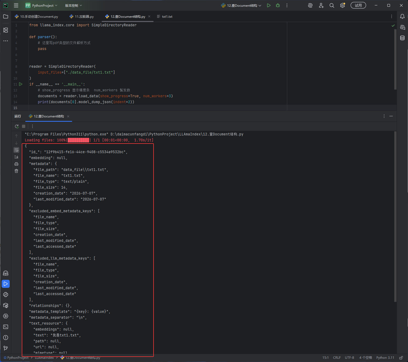The image size is (408, 362).
Task: Open Python 3.11 interpreter selector
Action: pyautogui.click(x=385, y=358)
